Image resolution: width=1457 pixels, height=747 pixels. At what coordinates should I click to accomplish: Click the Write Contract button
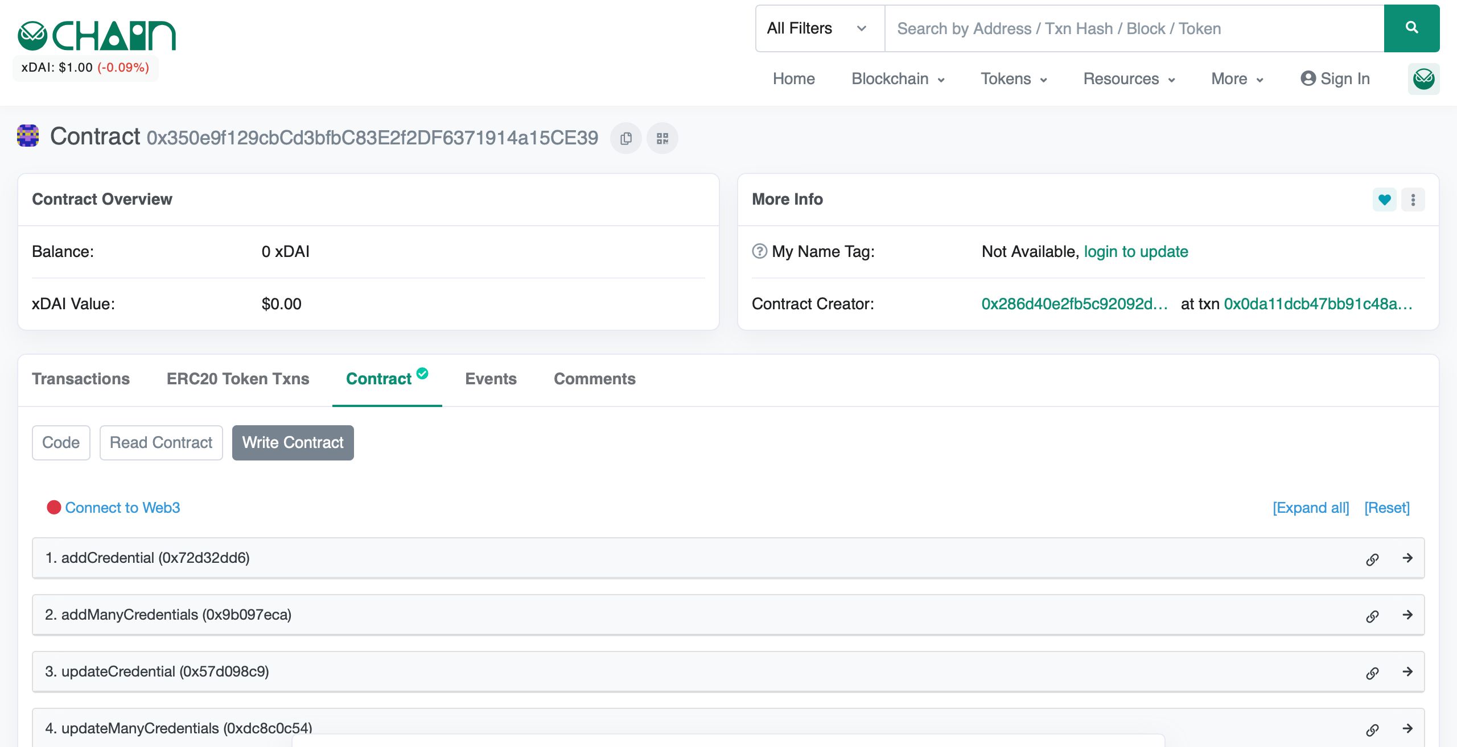(293, 442)
